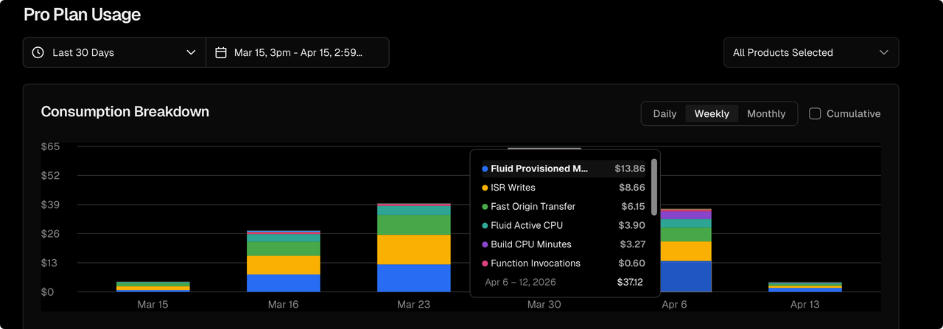
Task: Click the calendar icon in date range
Action: pos(220,53)
